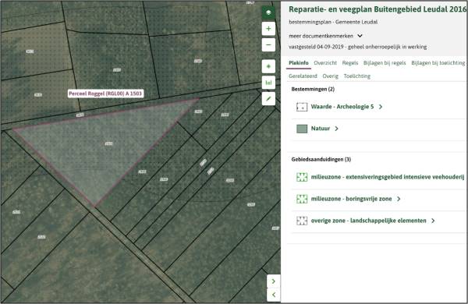Open Waarde - Archeologie 5 link

click(342, 107)
